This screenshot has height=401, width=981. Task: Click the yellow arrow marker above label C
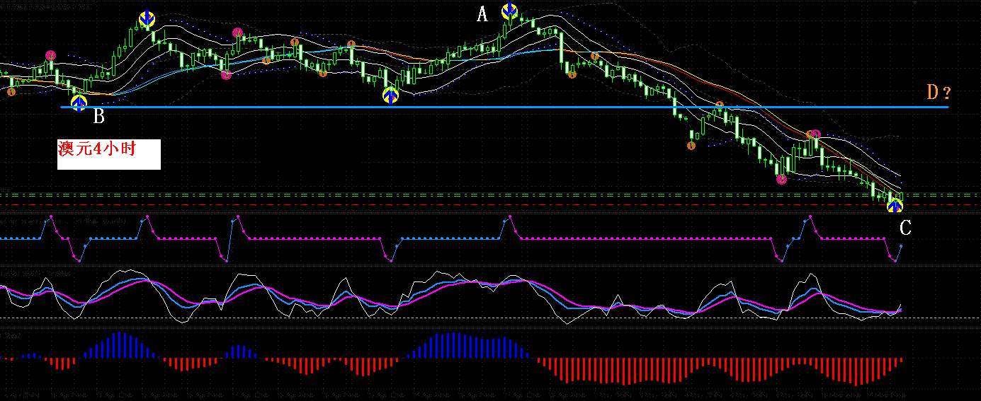tap(895, 206)
